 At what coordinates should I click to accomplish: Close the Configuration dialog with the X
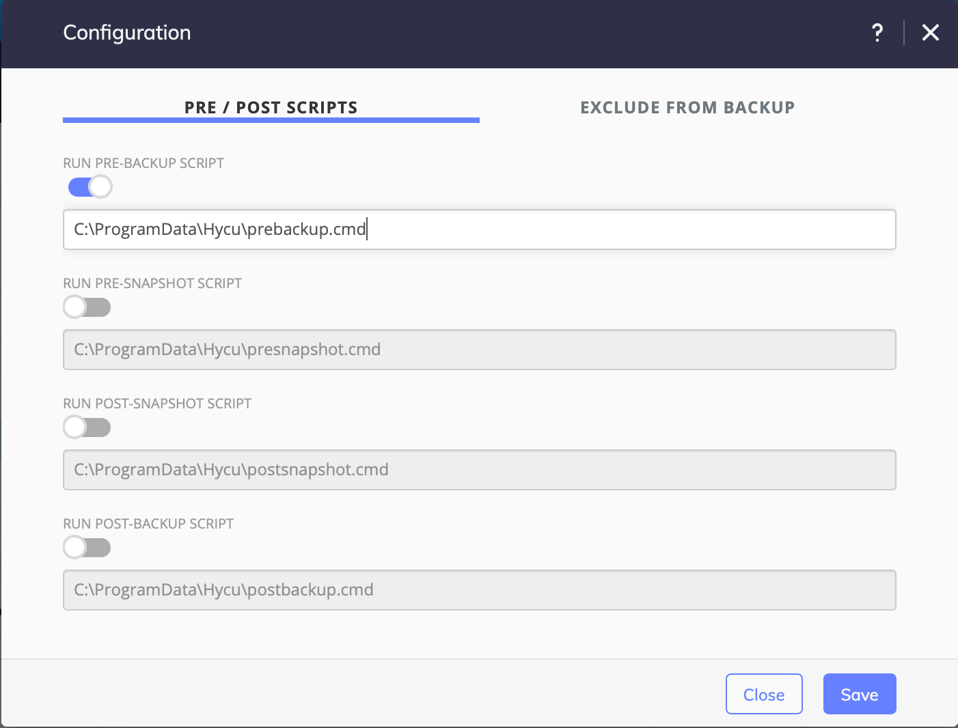(x=930, y=33)
